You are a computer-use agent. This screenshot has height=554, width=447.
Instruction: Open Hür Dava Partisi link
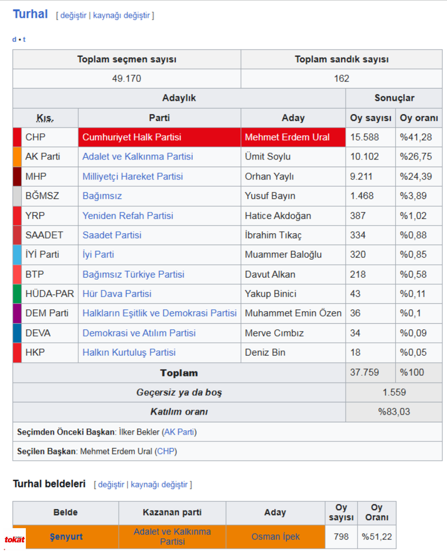click(117, 294)
